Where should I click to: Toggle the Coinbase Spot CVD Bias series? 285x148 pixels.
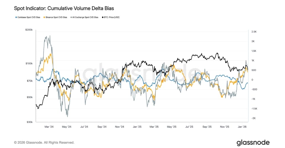point(29,17)
